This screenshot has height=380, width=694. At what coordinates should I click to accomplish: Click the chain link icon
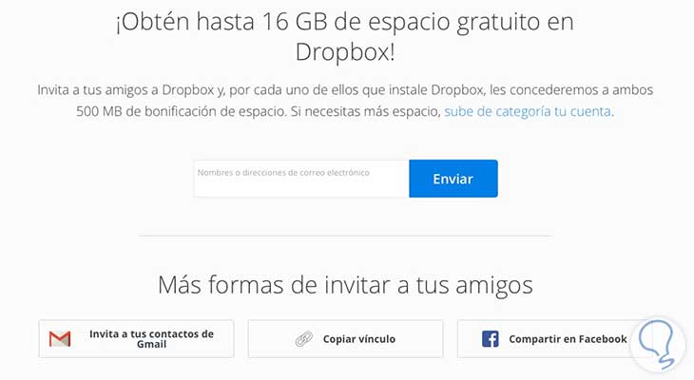pos(303,339)
